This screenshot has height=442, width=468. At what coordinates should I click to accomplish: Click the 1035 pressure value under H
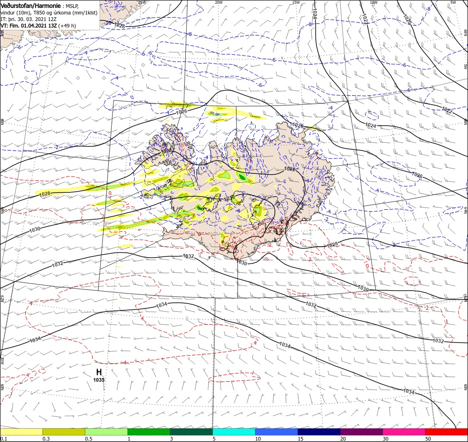pos(99,380)
